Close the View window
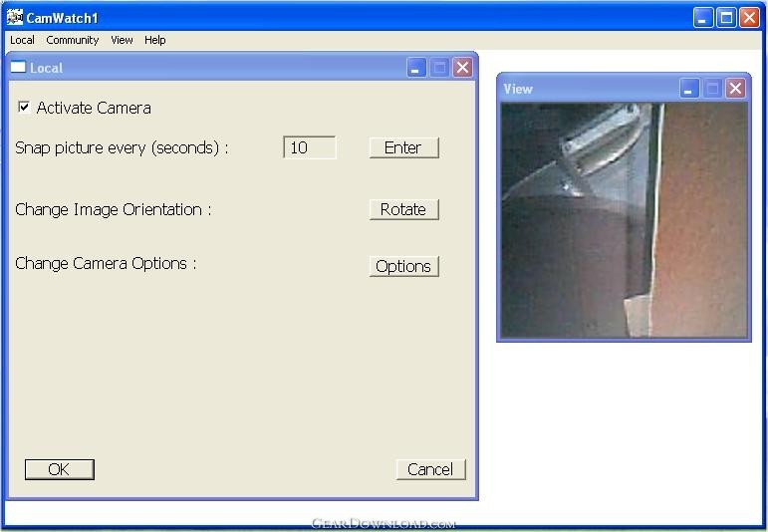Screen dimensions: 768x532 tap(735, 89)
